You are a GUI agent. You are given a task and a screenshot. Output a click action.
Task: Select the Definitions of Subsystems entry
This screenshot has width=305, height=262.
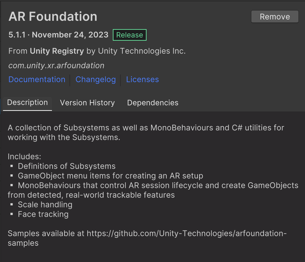click(x=67, y=166)
